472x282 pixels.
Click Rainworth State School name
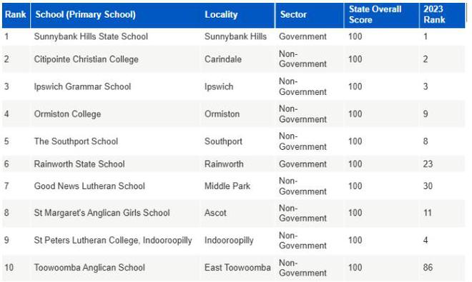click(79, 164)
